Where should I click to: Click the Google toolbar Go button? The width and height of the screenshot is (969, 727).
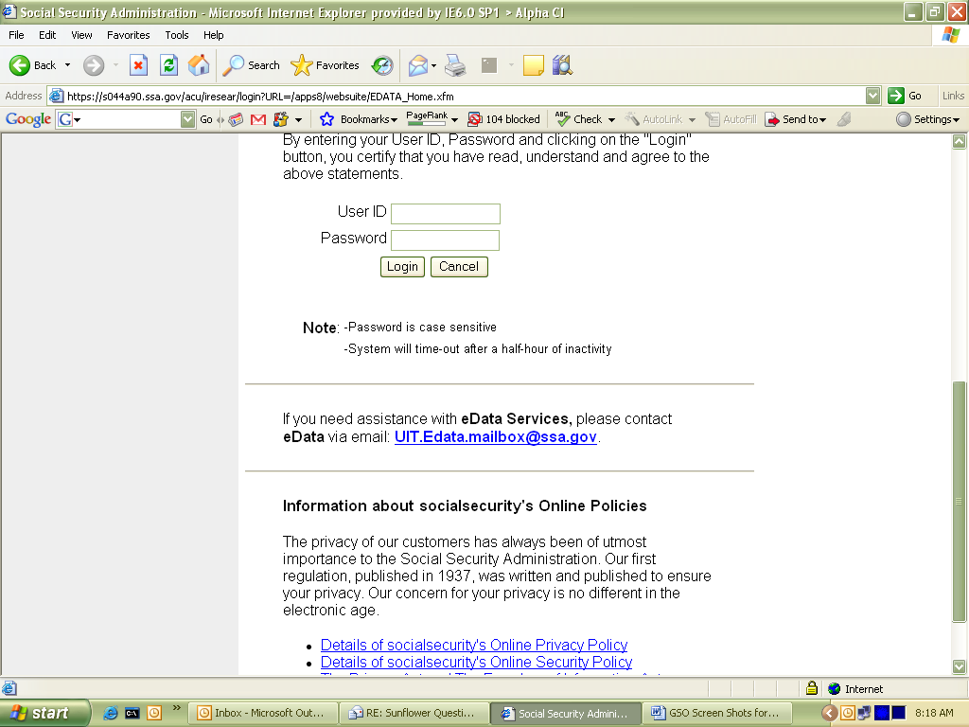click(x=206, y=119)
